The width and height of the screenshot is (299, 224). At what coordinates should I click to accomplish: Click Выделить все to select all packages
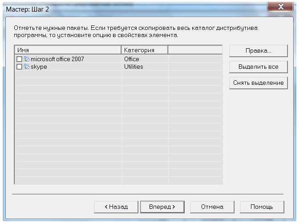(259, 67)
